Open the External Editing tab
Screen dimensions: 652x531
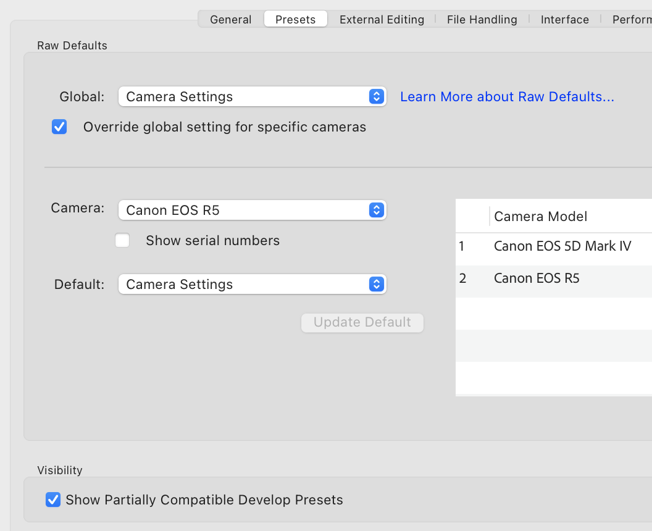[382, 19]
